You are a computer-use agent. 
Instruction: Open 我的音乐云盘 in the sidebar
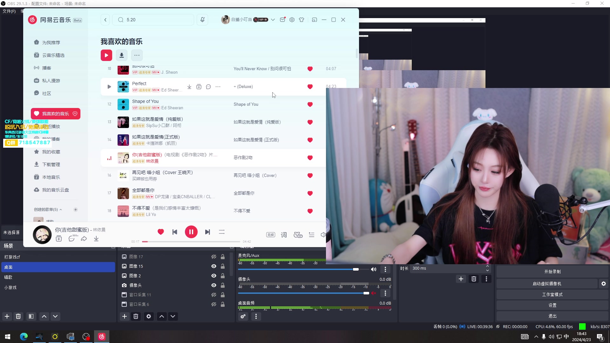tap(56, 190)
